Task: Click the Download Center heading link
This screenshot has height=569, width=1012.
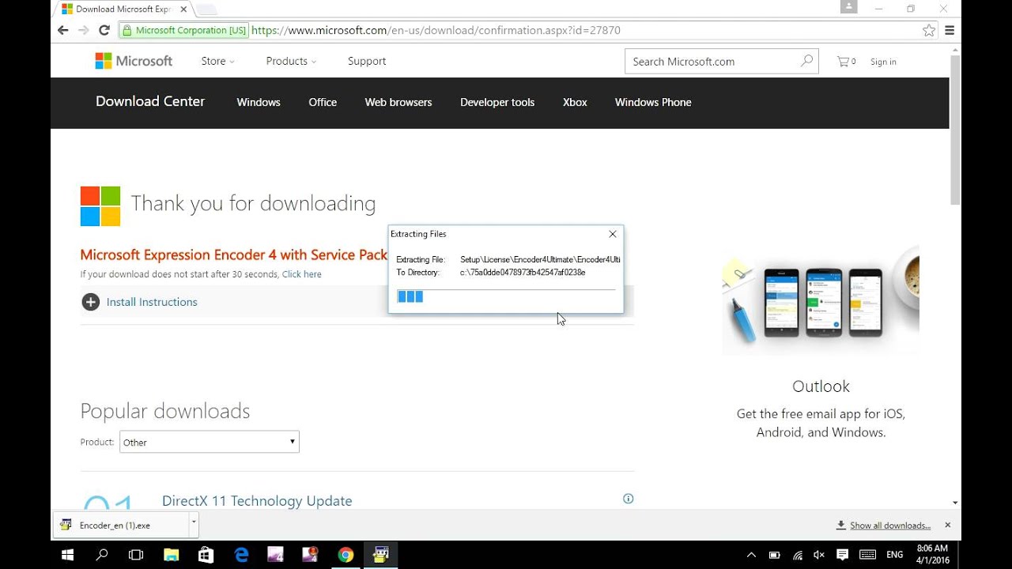Action: coord(150,101)
